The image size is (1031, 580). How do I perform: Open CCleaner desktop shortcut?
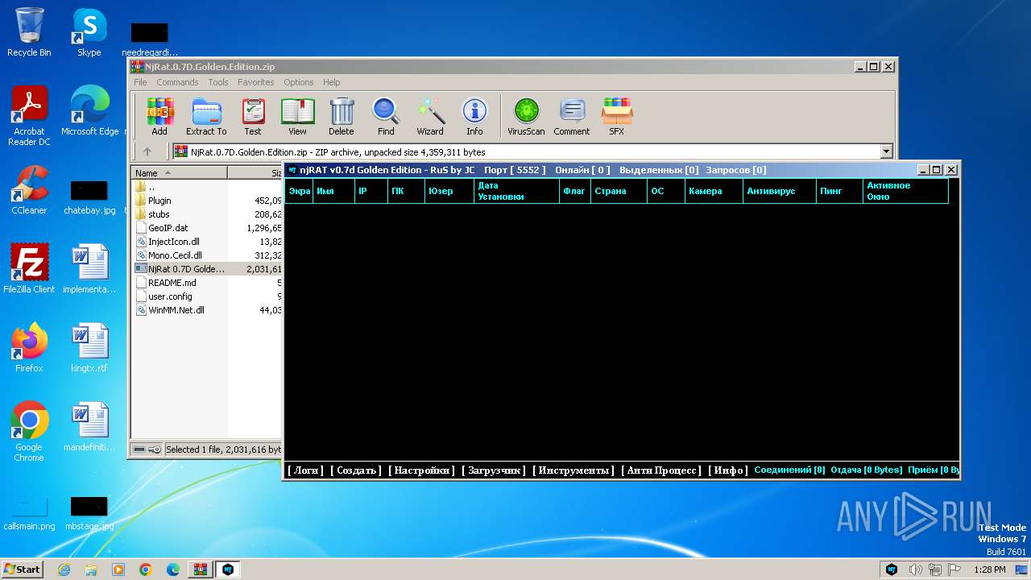pos(29,190)
